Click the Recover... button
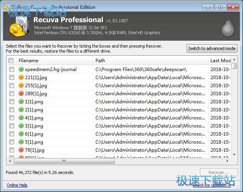This screenshot has height=192, width=243. (x=219, y=172)
